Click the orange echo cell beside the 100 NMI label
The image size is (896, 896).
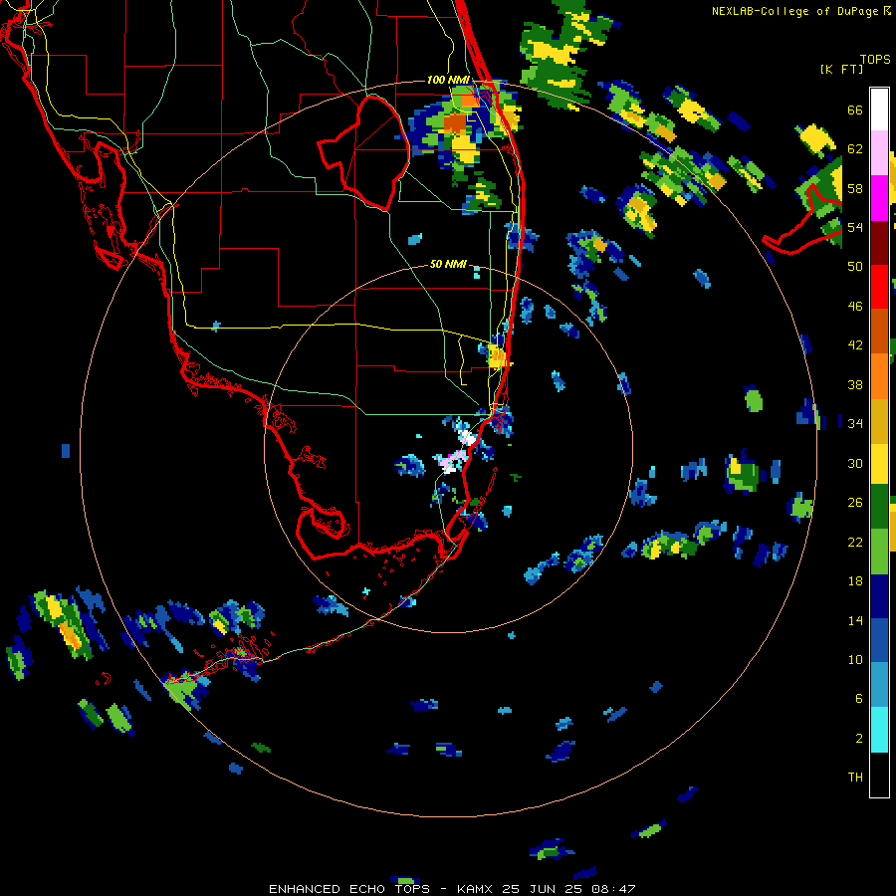(470, 101)
